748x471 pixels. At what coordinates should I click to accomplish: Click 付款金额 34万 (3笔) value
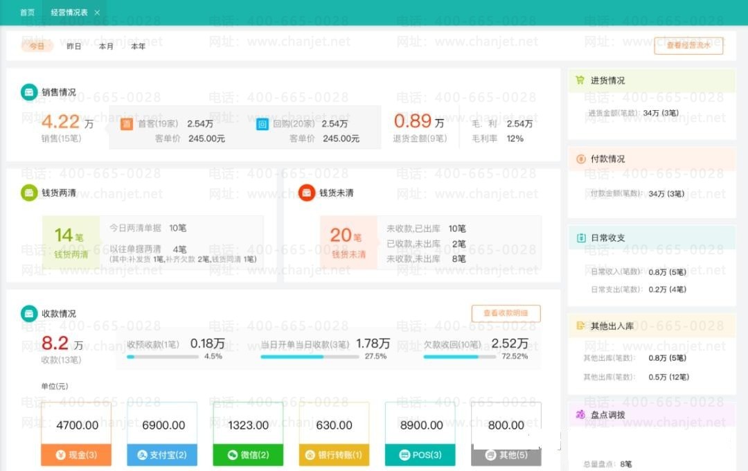click(x=666, y=193)
